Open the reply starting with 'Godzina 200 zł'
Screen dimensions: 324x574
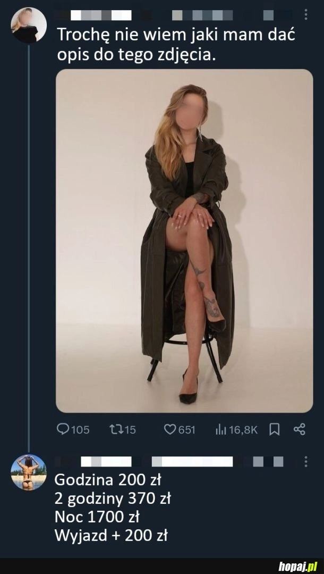[113, 508]
